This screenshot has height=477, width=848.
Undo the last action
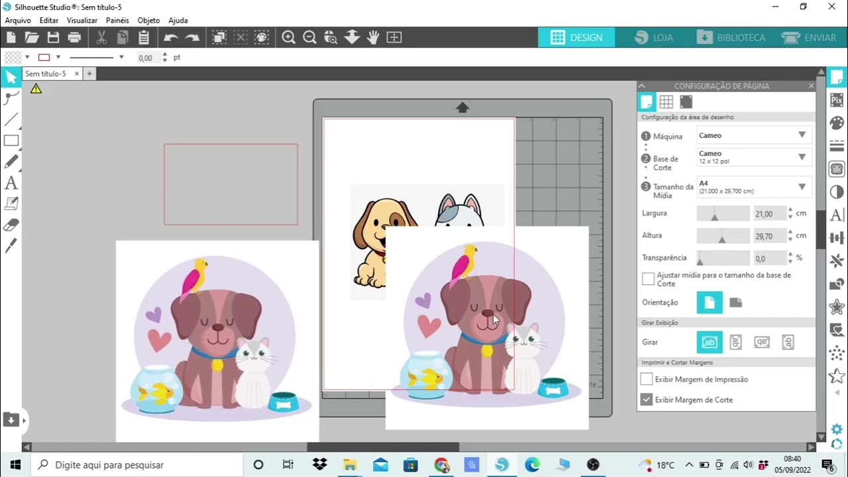170,38
